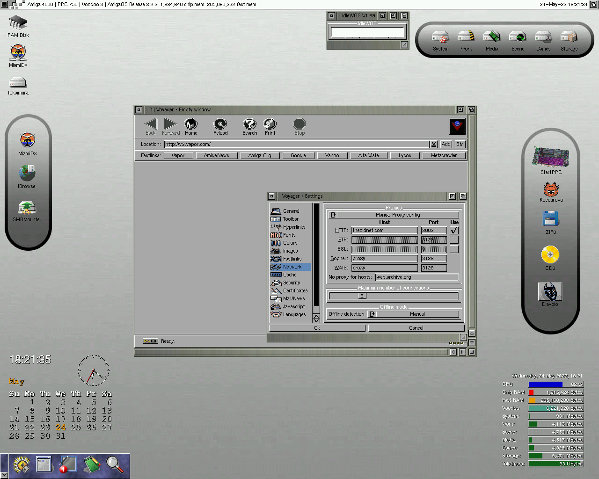Click the Cancel button in Settings

(416, 328)
